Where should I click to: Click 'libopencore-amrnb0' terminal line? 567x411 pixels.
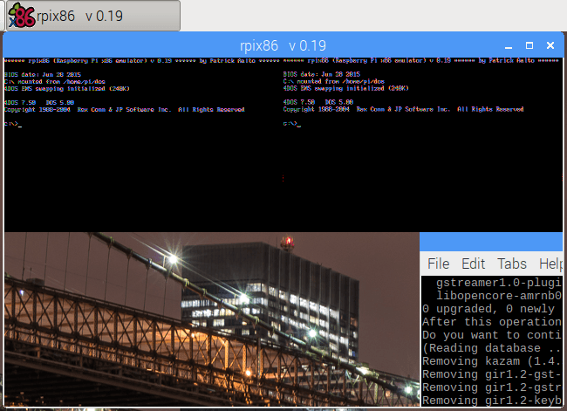[x=499, y=296]
